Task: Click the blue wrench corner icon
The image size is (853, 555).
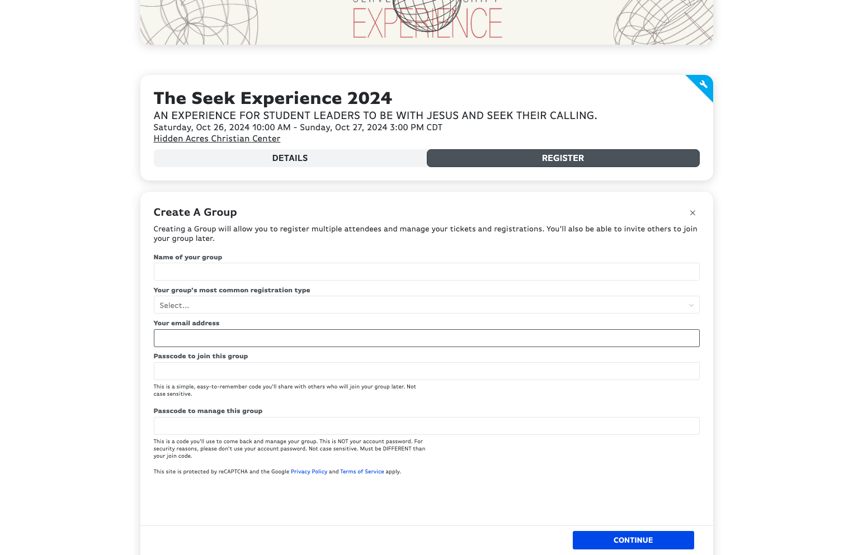Action: (x=703, y=84)
